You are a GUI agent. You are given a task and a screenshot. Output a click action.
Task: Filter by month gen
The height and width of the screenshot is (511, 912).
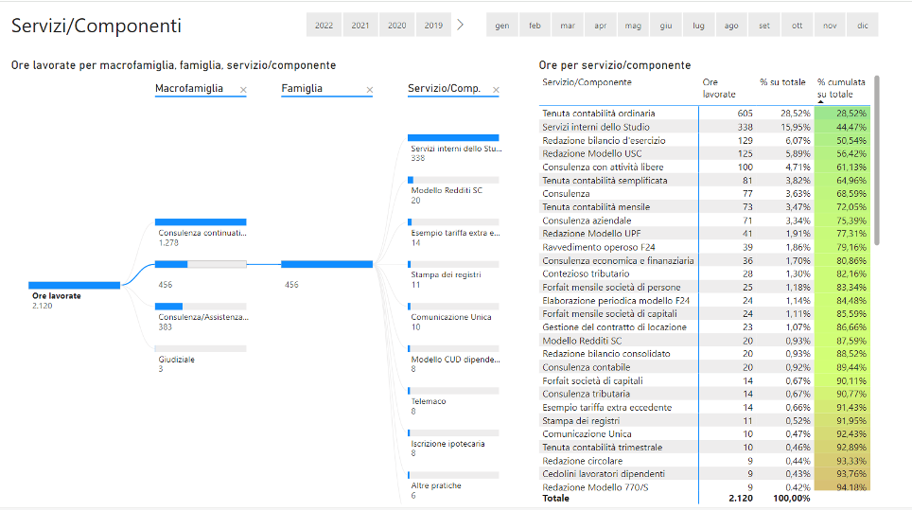[501, 26]
